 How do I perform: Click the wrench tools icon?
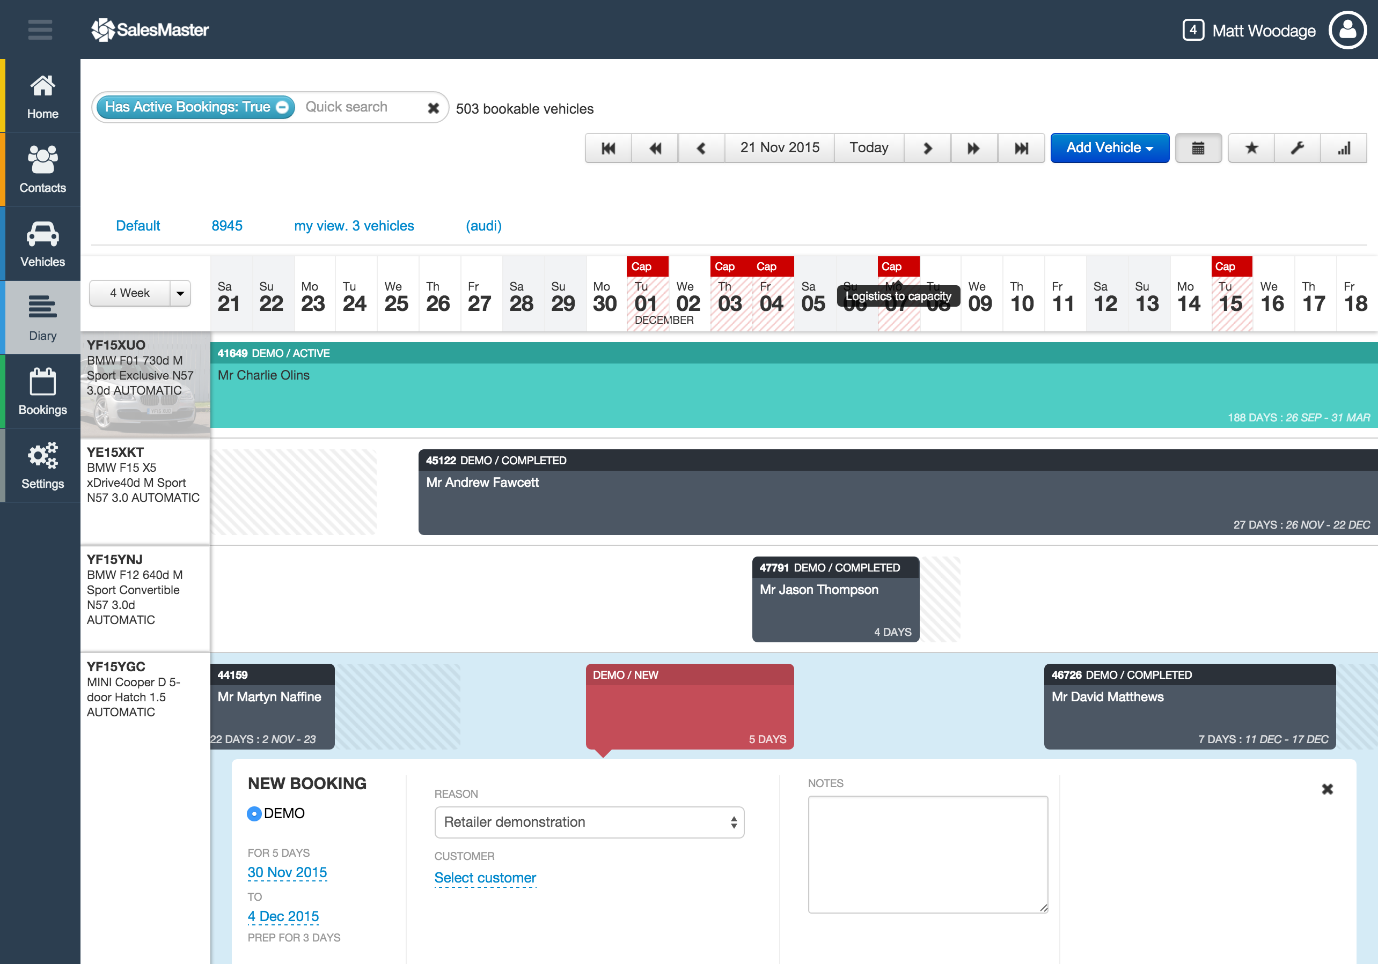point(1298,148)
